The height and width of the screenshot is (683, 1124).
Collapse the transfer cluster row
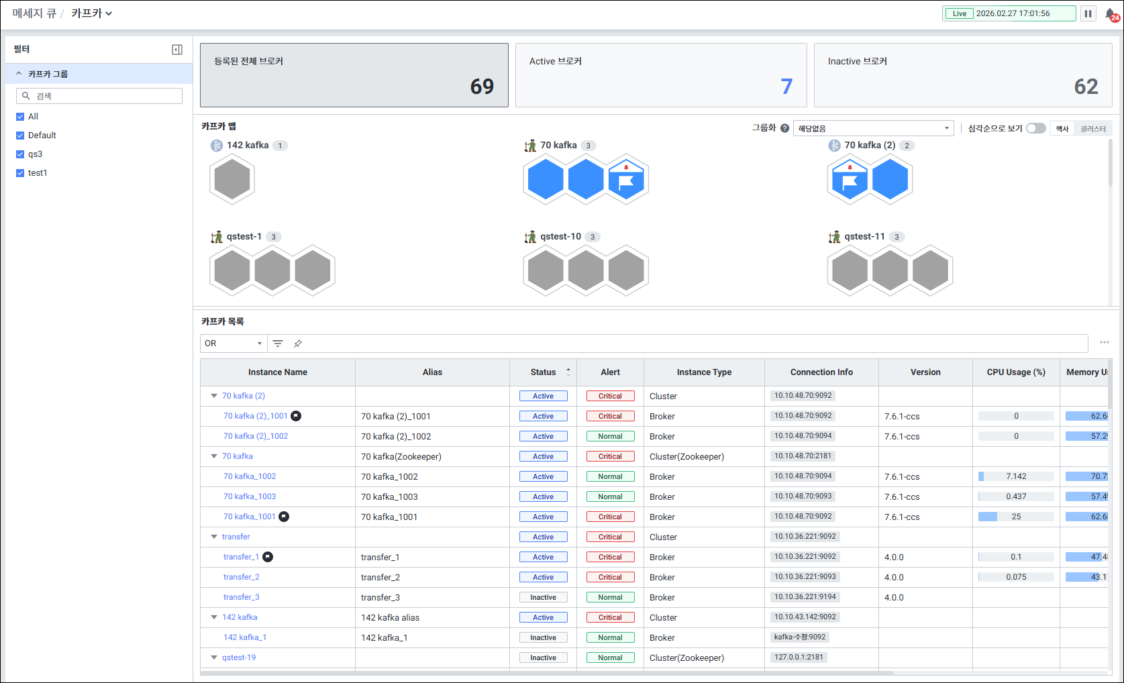pos(214,537)
